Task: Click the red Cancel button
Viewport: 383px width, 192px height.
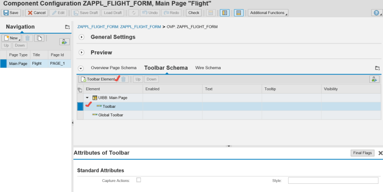Action: point(36,13)
